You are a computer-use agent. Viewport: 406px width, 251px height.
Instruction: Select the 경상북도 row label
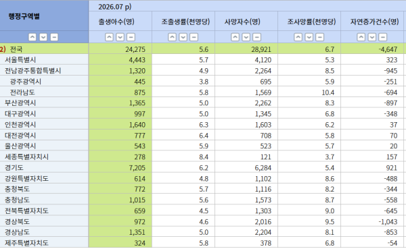click(17, 222)
